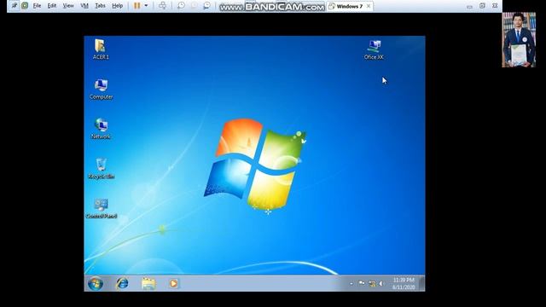Show hidden tray icons arrow
546x307 pixels.
pyautogui.click(x=351, y=284)
